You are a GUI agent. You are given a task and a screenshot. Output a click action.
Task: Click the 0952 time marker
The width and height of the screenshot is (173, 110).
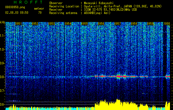(x=35, y=24)
